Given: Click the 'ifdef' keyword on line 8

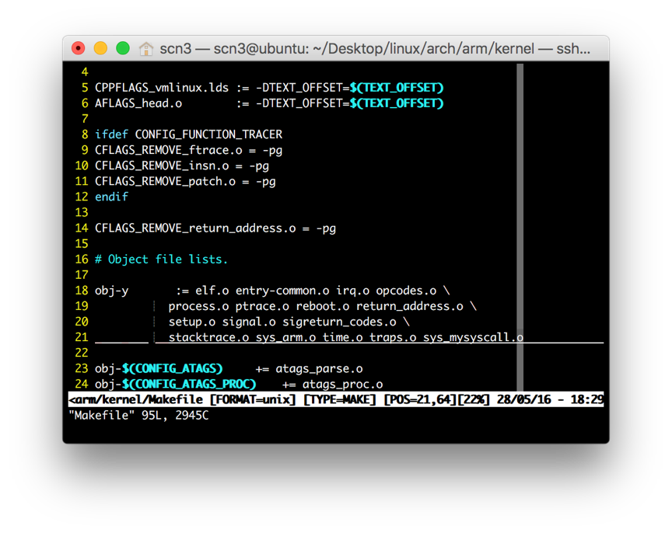Looking at the screenshot, I should (x=111, y=134).
